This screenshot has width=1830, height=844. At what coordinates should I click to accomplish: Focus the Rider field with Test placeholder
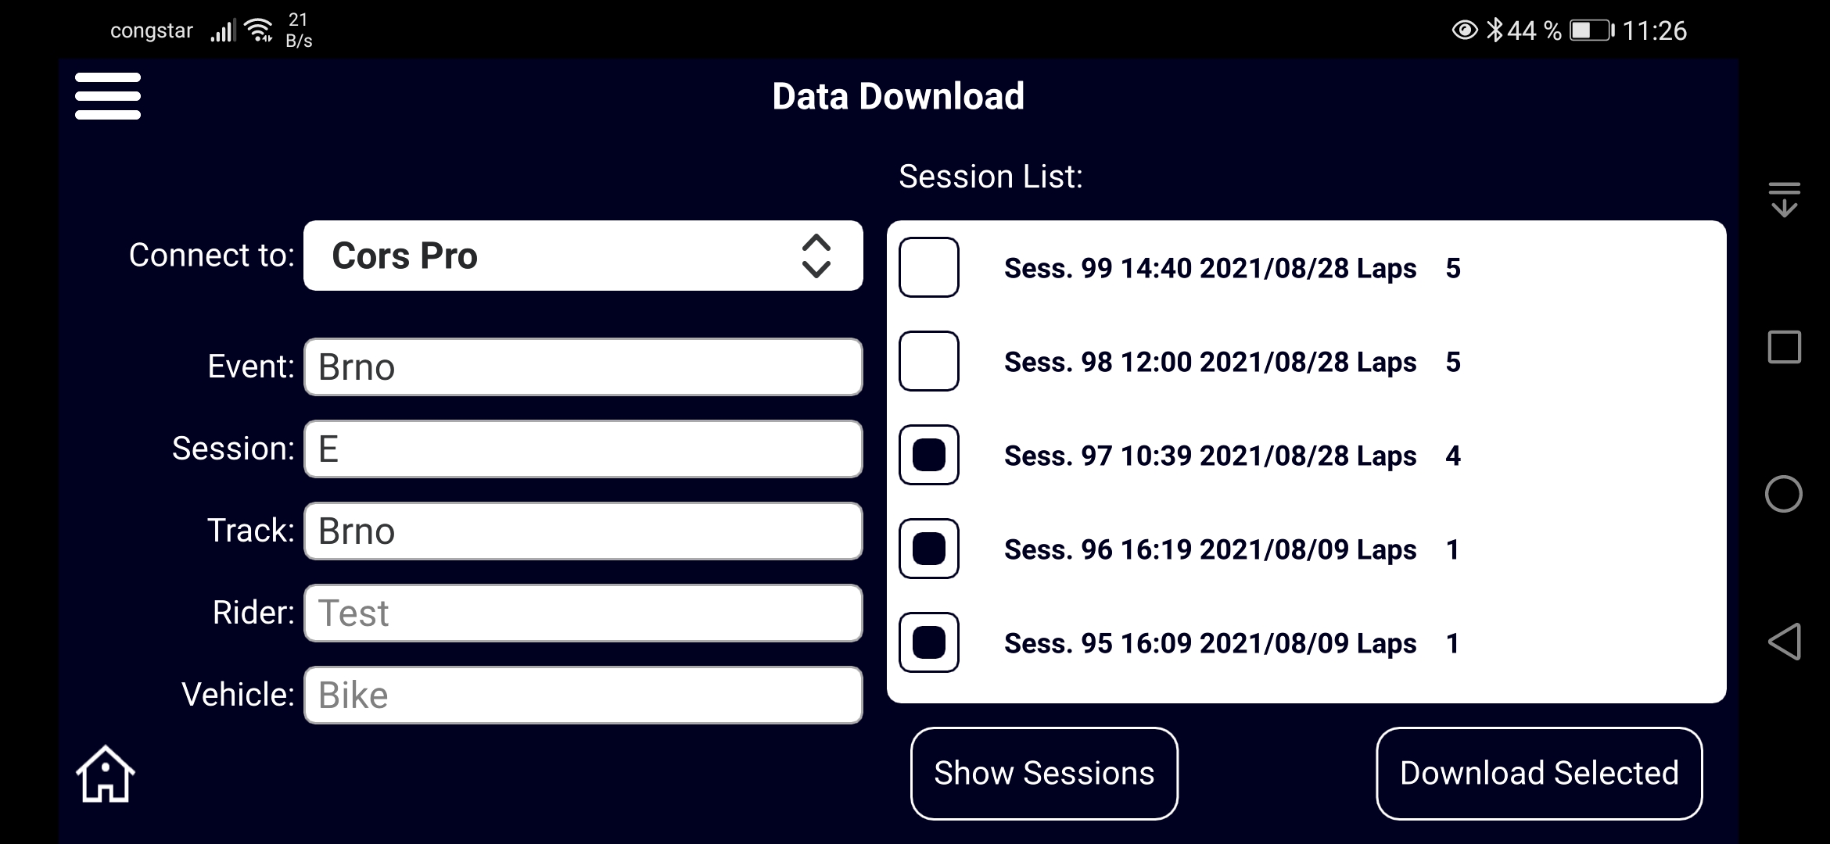[x=583, y=613]
